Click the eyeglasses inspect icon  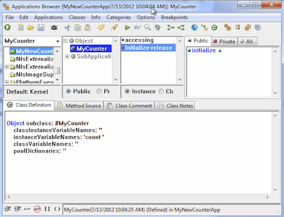137,28
